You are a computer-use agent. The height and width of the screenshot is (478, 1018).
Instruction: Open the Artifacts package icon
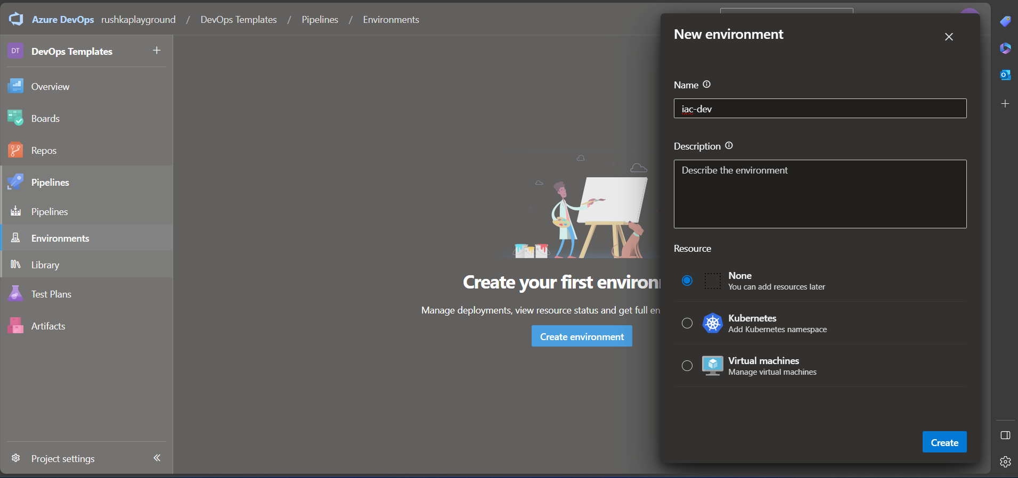(x=15, y=326)
